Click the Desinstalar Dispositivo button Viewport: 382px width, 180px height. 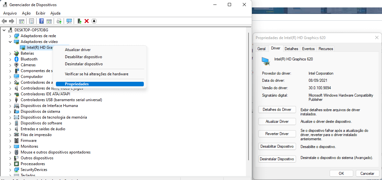click(x=277, y=159)
